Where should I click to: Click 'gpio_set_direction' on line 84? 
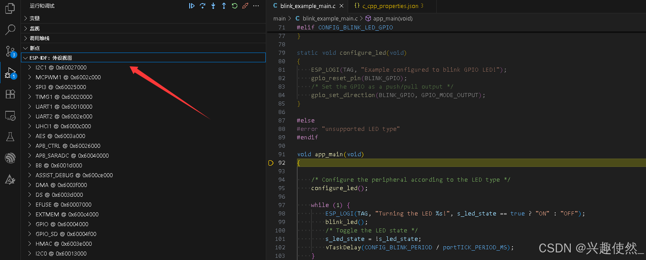(343, 95)
